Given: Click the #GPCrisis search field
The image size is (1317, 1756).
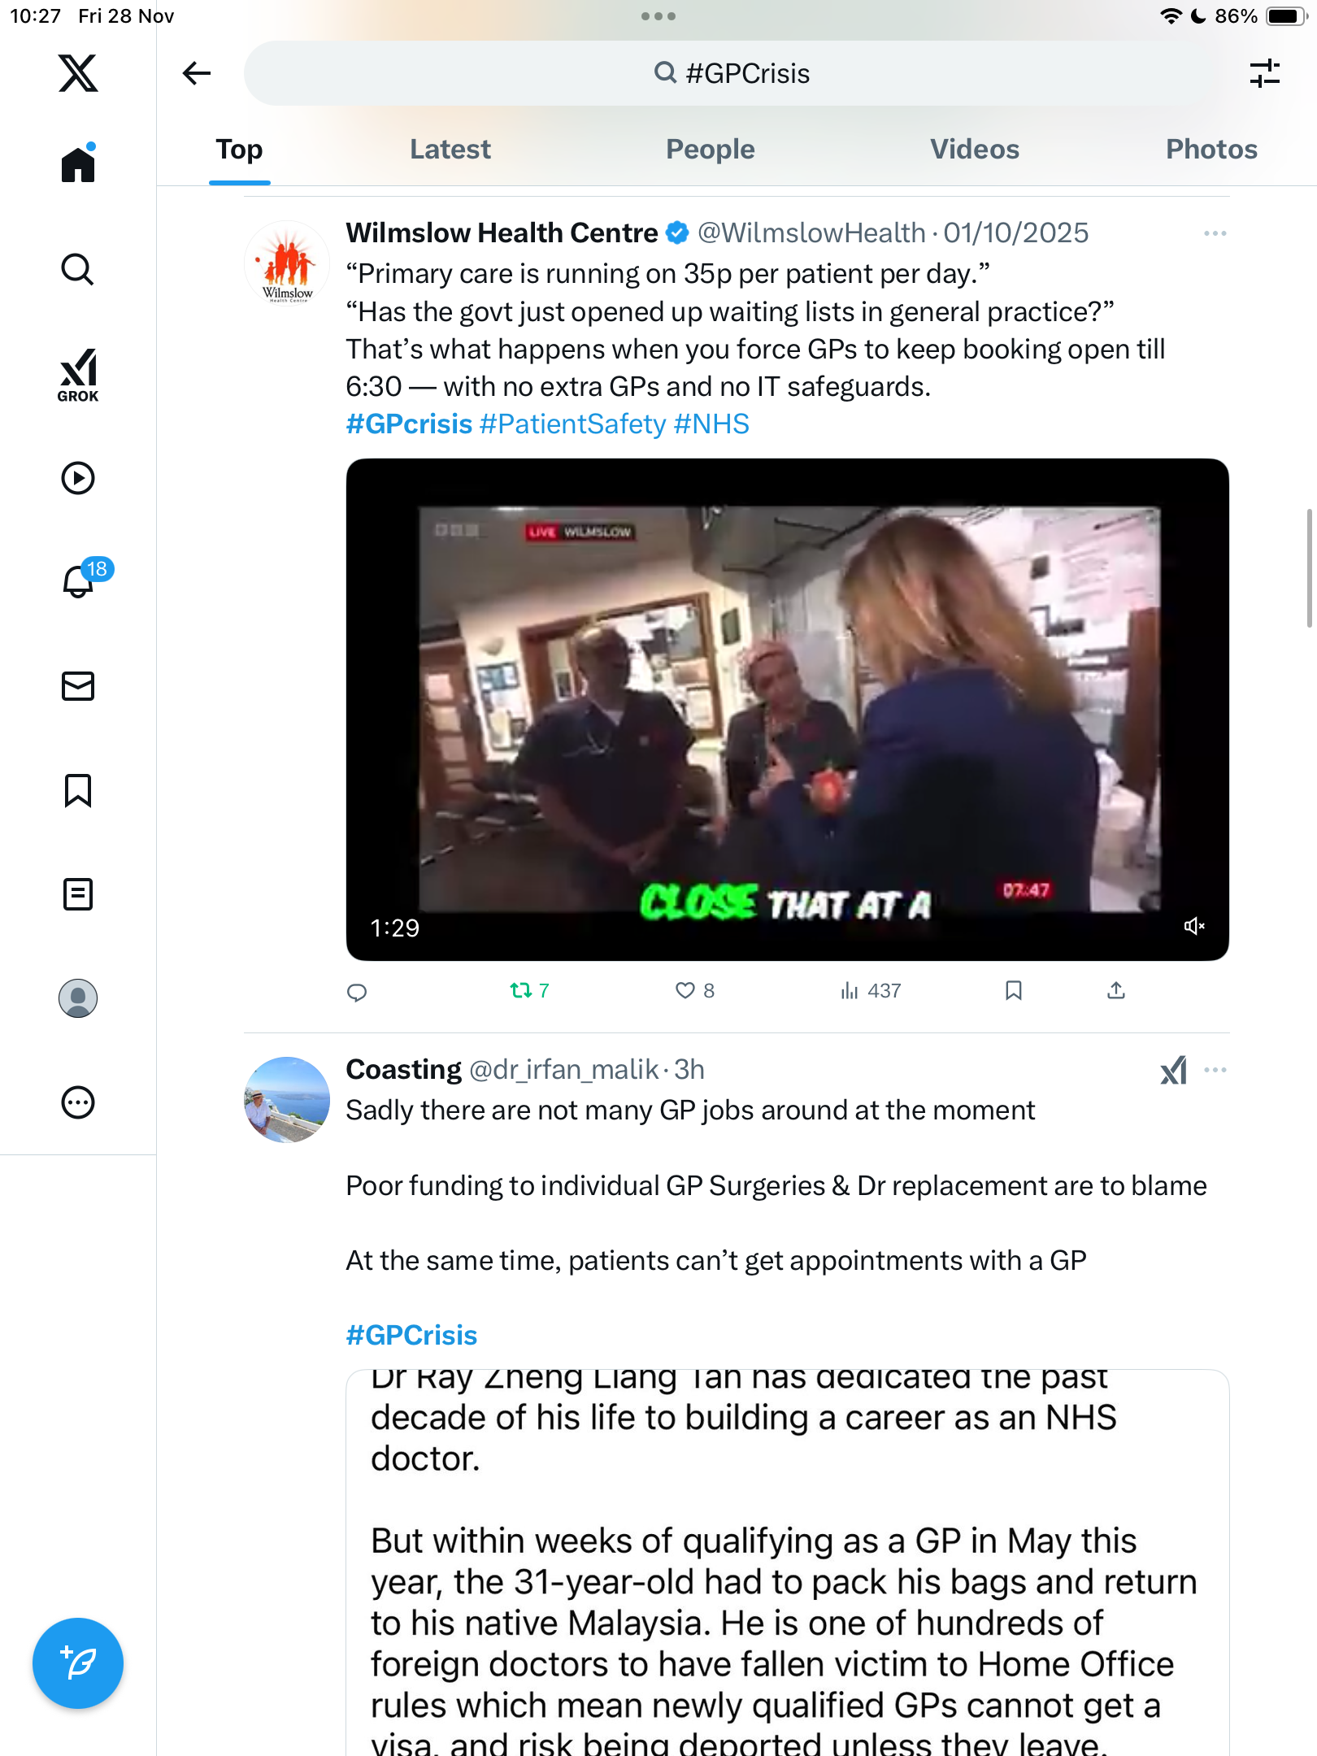Looking at the screenshot, I should 732,73.
